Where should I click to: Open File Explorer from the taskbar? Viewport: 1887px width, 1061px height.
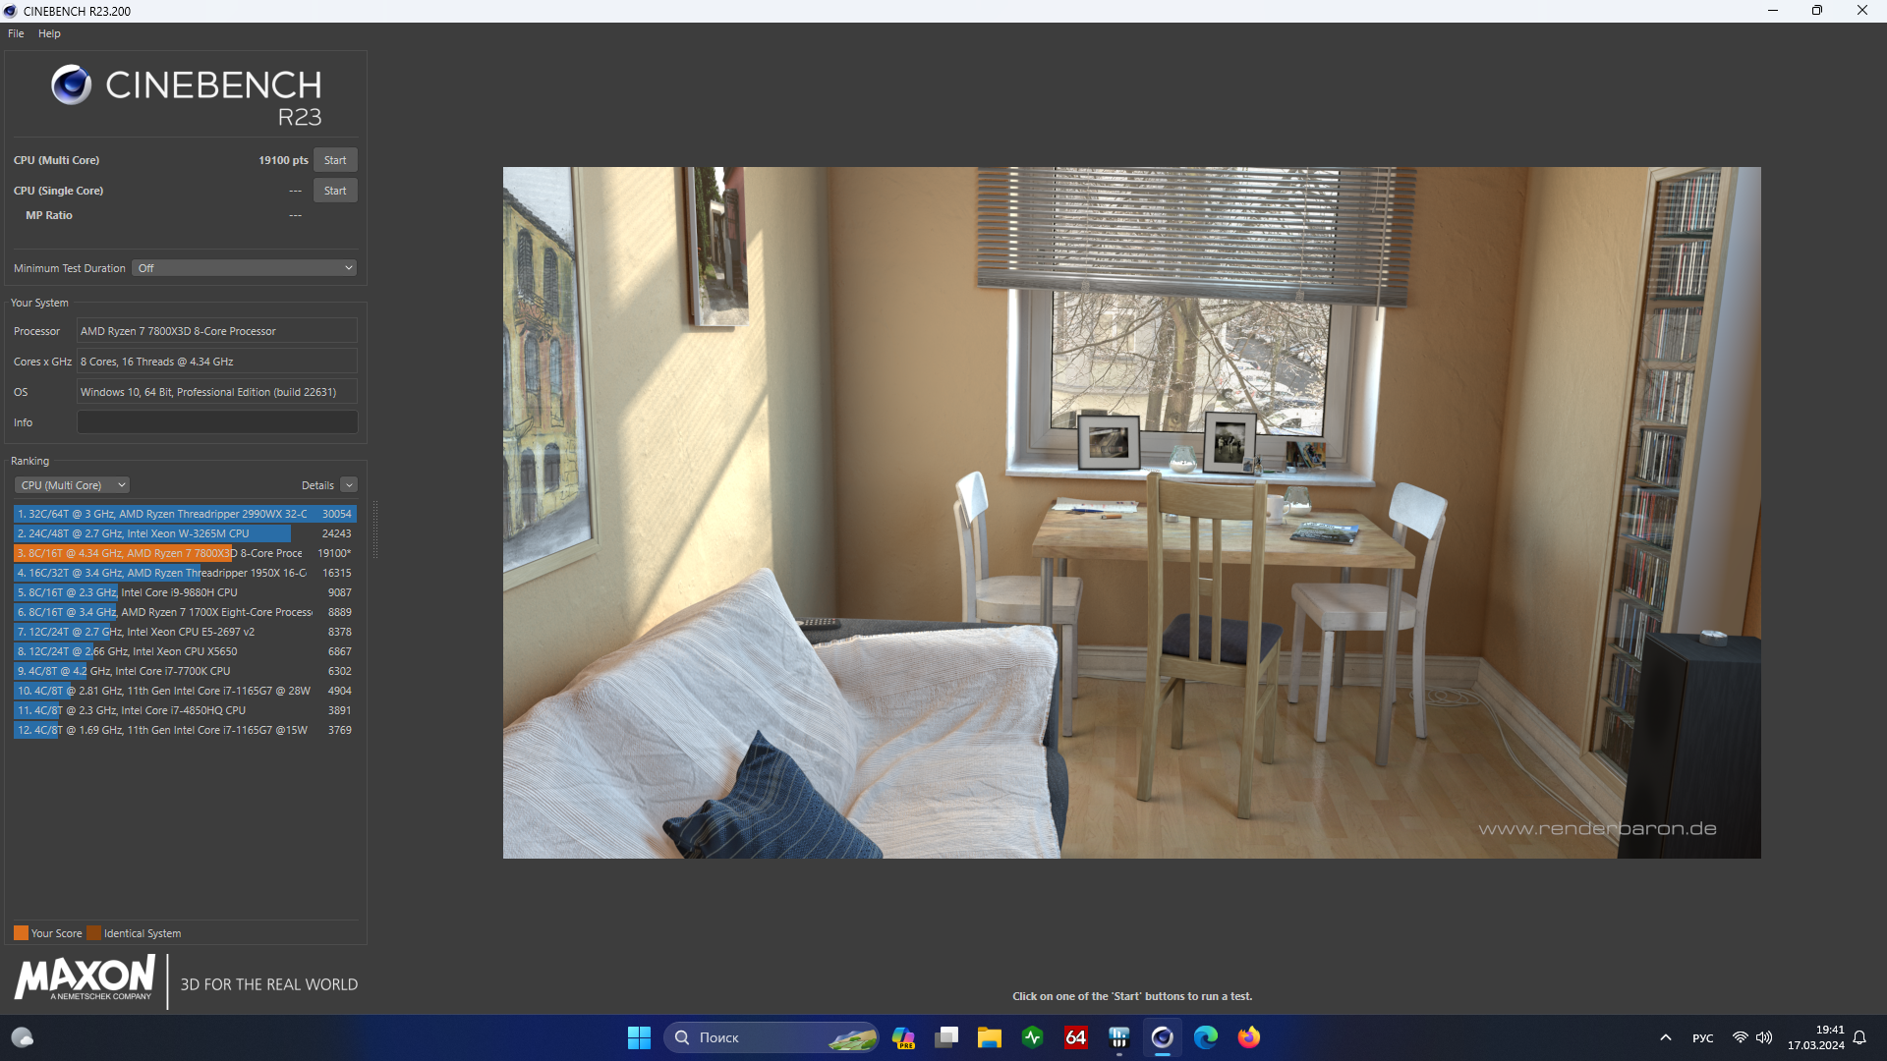[989, 1037]
